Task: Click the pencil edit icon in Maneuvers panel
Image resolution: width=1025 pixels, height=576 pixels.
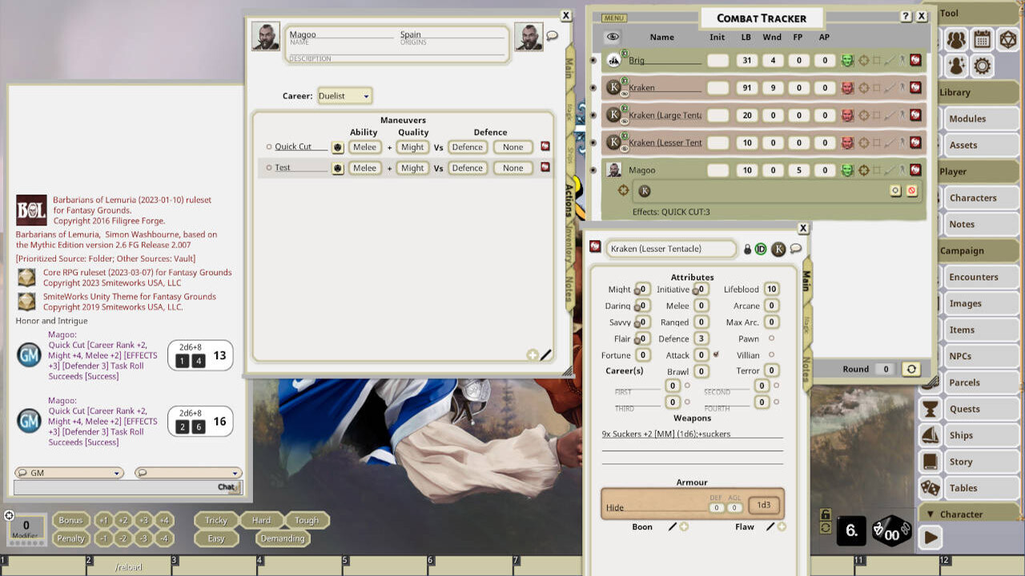Action: coord(546,354)
